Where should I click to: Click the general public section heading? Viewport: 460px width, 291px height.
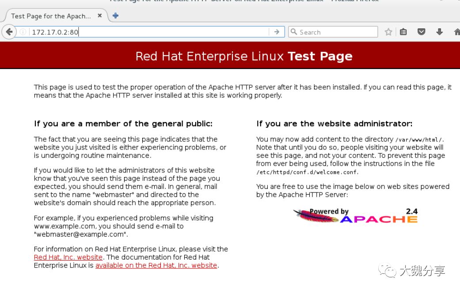pos(123,124)
